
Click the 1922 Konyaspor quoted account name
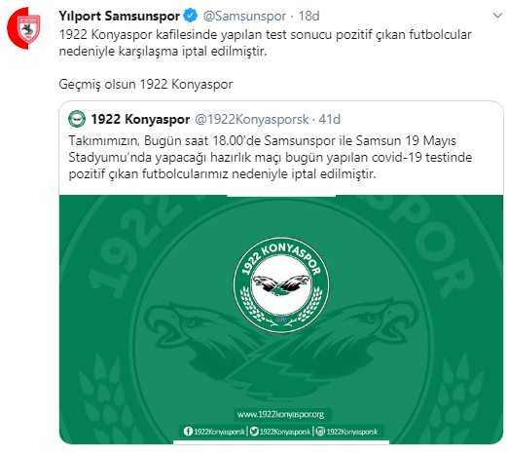coord(140,120)
